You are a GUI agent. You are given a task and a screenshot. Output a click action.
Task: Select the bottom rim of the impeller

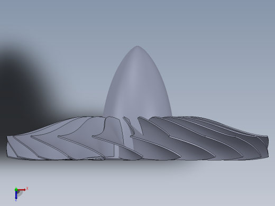tap(137, 159)
